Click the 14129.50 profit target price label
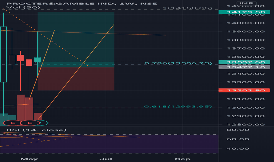The image size is (274, 162). 244,12
